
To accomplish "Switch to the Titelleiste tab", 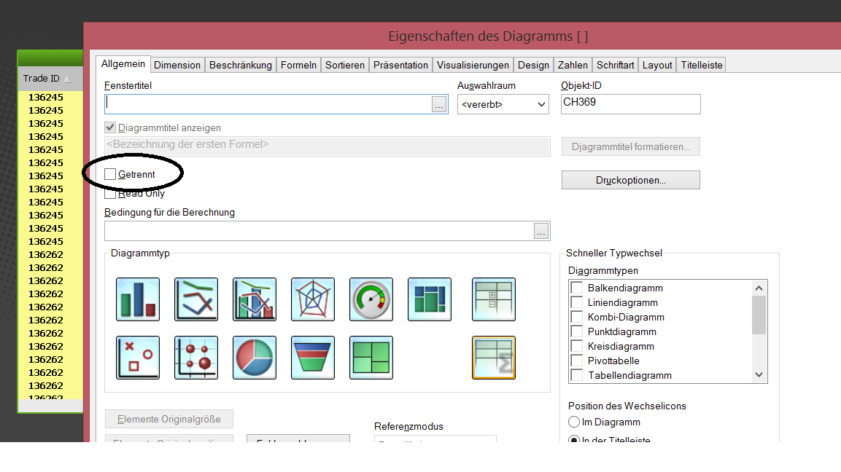I will point(702,65).
